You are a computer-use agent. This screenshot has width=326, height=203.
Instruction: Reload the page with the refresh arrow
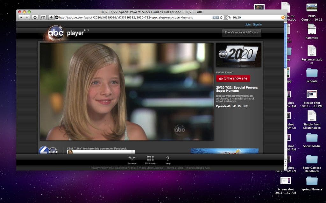pyautogui.click(x=221, y=17)
